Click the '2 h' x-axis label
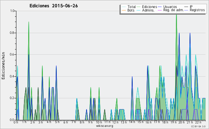209x129 pixels. click(x=32, y=122)
